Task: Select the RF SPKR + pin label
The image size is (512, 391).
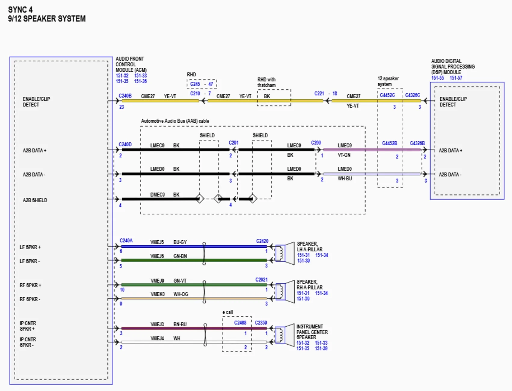Action: pos(30,285)
